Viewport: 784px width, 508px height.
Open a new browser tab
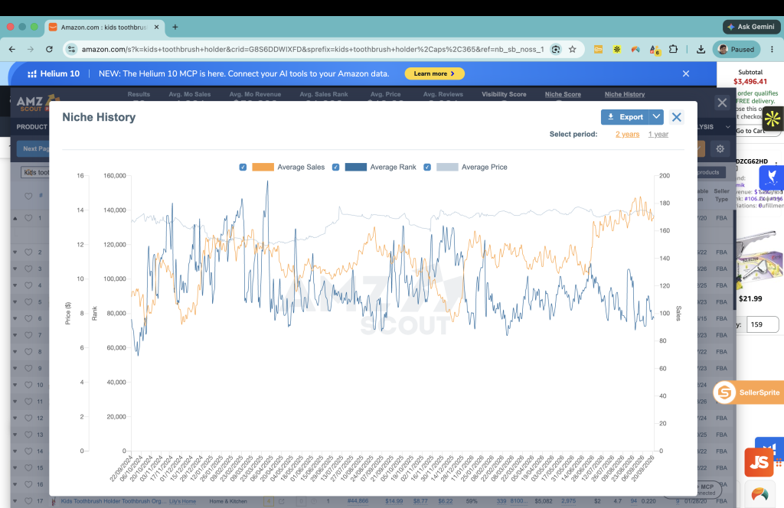click(175, 27)
